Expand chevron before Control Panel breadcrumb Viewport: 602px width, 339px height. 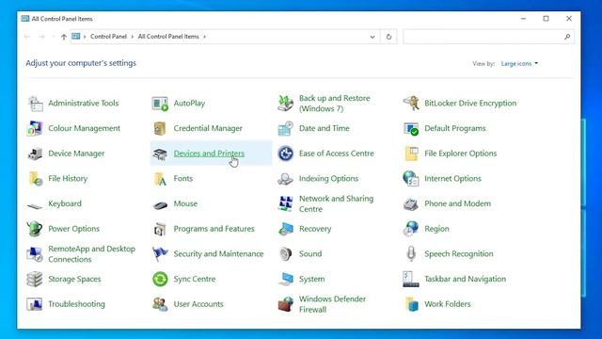(85, 37)
